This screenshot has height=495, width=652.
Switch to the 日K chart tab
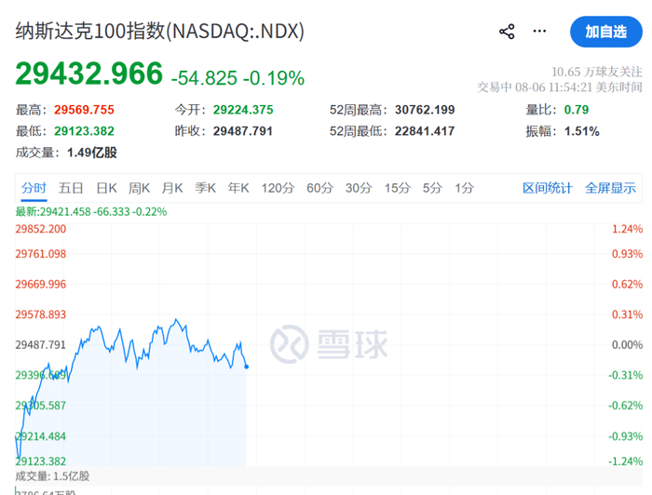tap(106, 188)
